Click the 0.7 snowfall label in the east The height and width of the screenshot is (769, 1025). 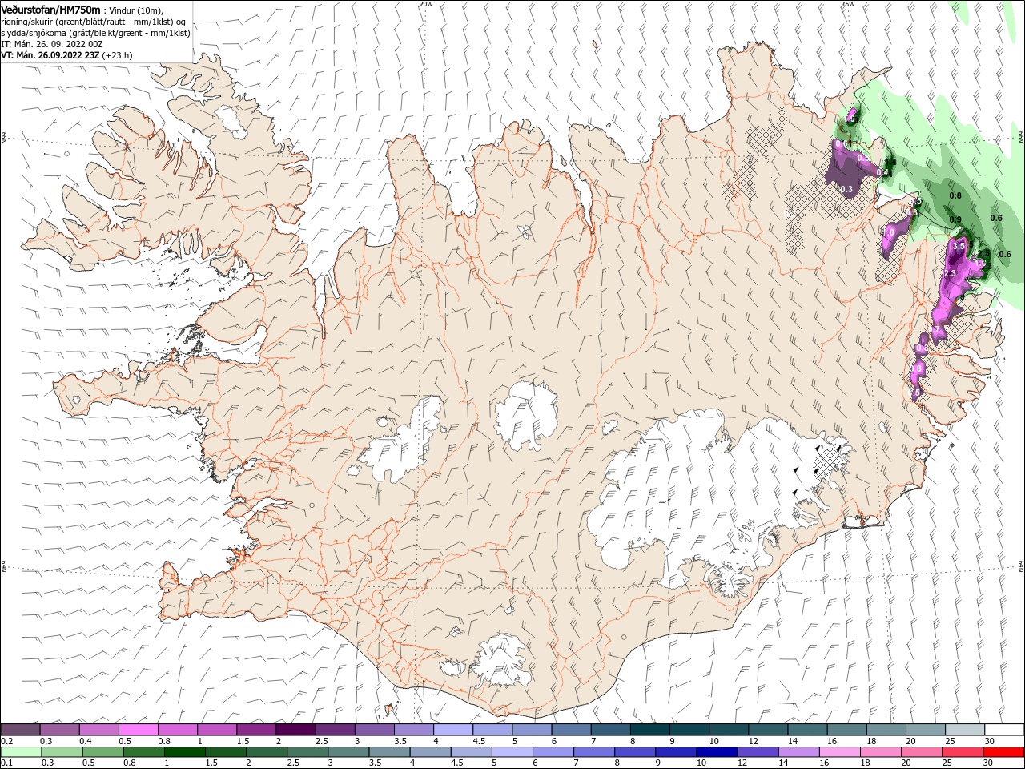[x=934, y=329]
